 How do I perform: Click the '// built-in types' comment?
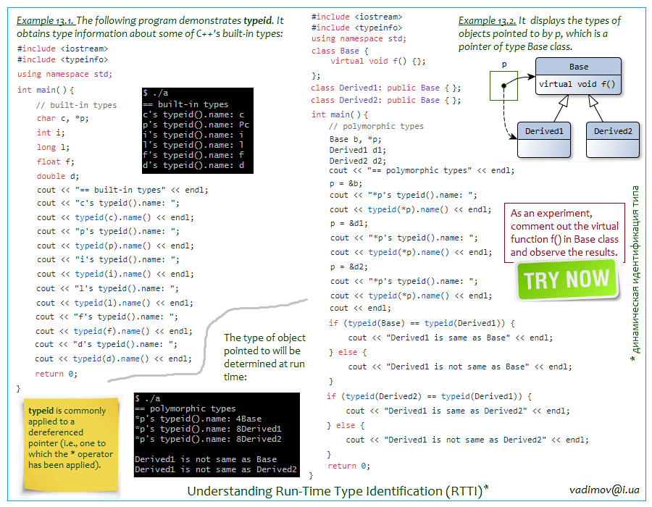coord(76,105)
